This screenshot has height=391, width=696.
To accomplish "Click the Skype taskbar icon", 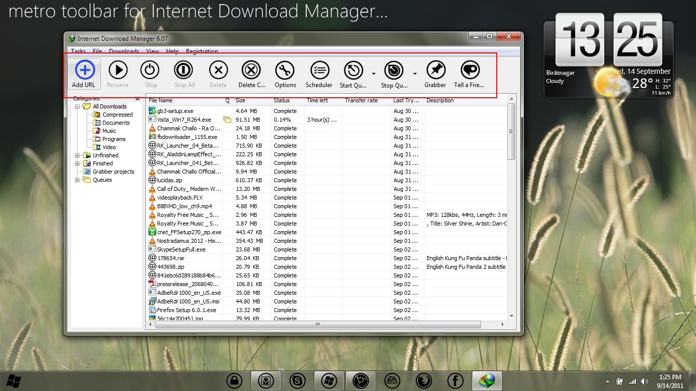I will tap(298, 380).
